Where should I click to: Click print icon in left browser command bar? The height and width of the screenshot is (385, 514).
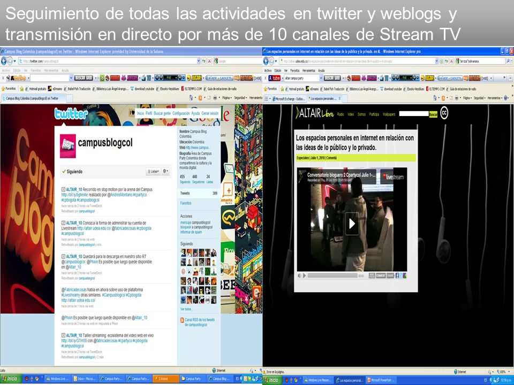tap(215, 97)
